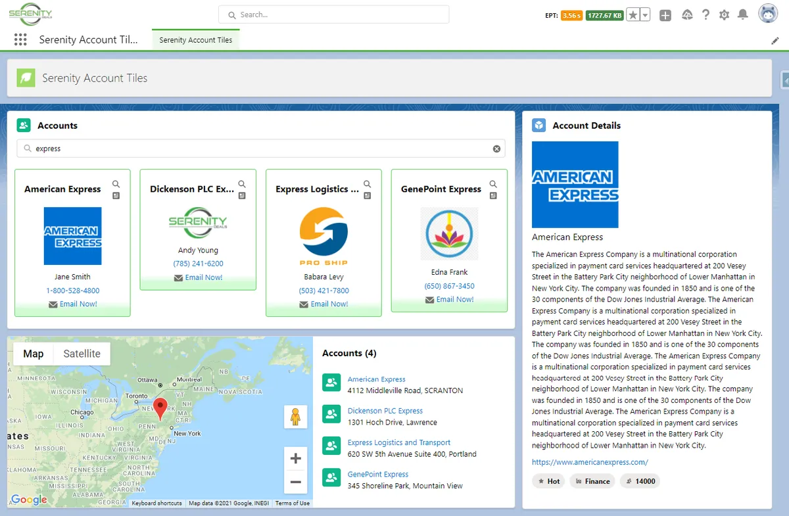Click Email Now under Edna Frank
The width and height of the screenshot is (789, 516).
[x=455, y=299]
